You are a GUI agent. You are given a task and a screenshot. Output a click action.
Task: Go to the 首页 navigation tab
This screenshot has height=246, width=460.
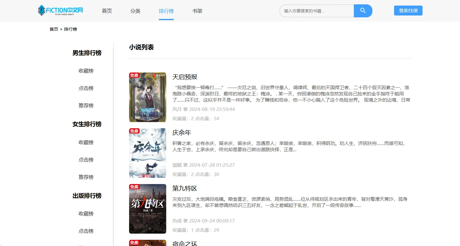pyautogui.click(x=107, y=11)
